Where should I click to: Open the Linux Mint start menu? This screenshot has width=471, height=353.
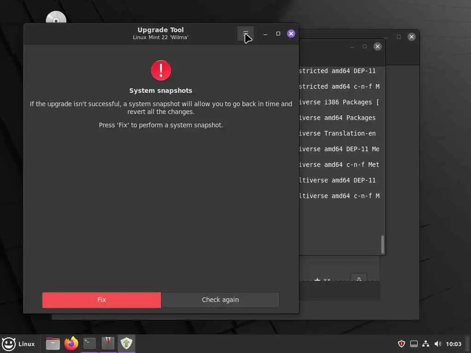(18, 344)
